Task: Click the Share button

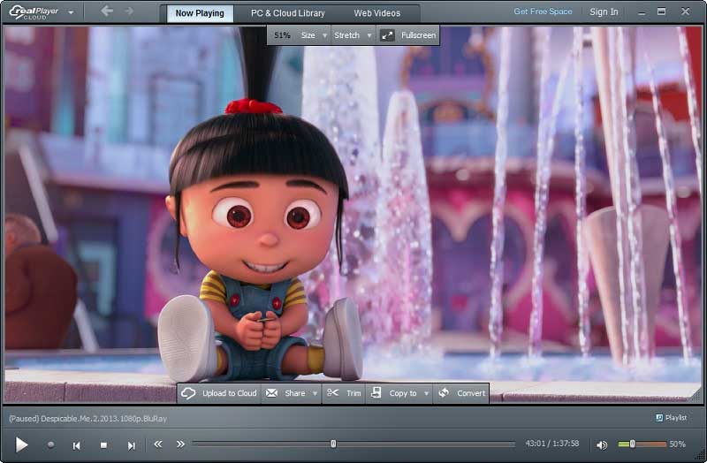Action: pos(286,393)
